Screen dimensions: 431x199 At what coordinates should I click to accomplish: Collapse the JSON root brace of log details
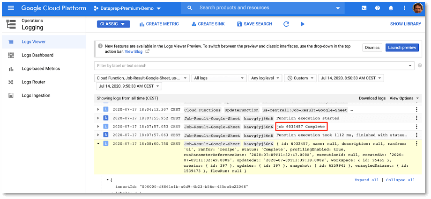[108, 180]
